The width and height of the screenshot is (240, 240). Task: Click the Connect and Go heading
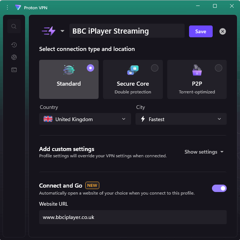tap(61, 185)
